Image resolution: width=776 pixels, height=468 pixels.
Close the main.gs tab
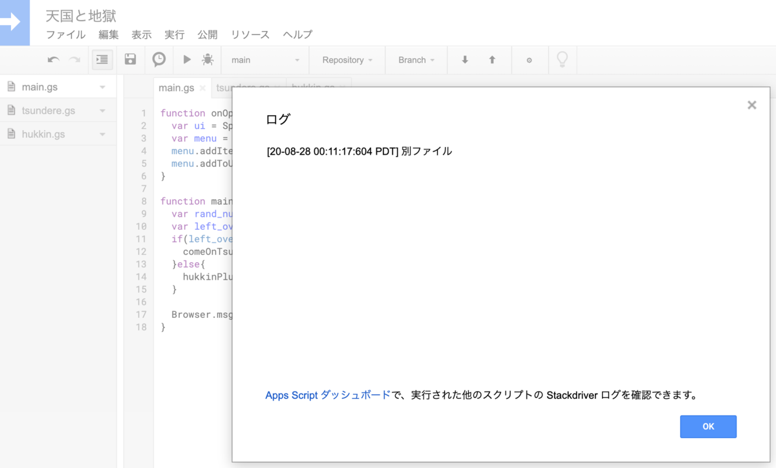coord(202,88)
